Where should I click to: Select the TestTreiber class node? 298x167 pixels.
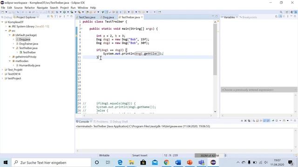tap(29, 52)
